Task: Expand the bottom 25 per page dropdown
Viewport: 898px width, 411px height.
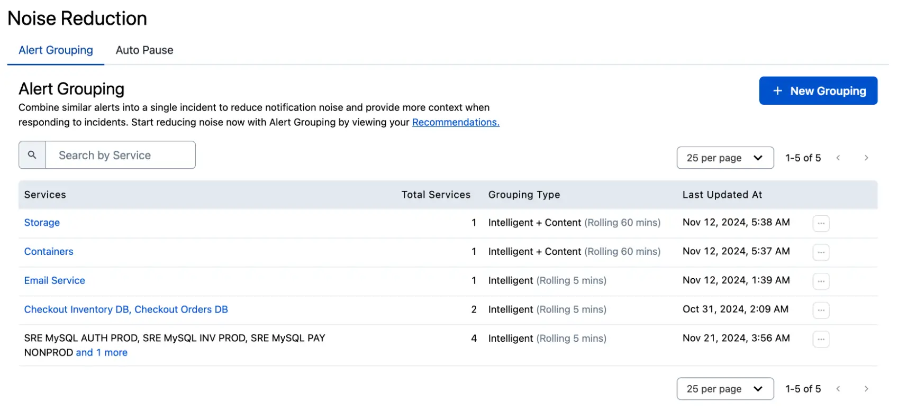Action: click(x=725, y=389)
